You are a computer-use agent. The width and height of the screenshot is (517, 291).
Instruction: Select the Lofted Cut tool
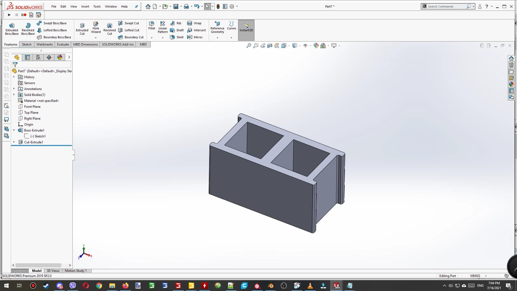(129, 30)
